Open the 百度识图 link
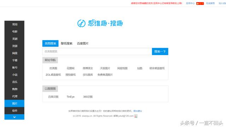The image size is (226, 127). pos(53,97)
